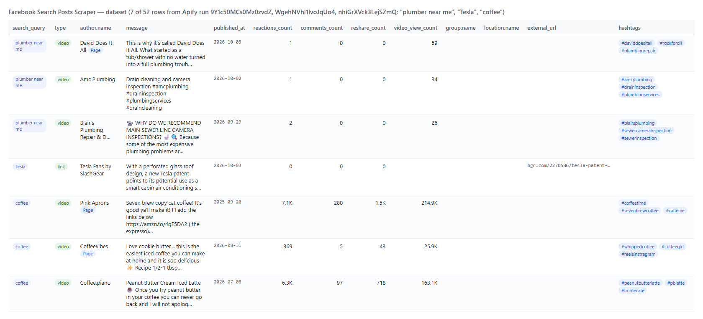
Task: Select the #coffeetime hashtag tag
Action: click(x=634, y=203)
